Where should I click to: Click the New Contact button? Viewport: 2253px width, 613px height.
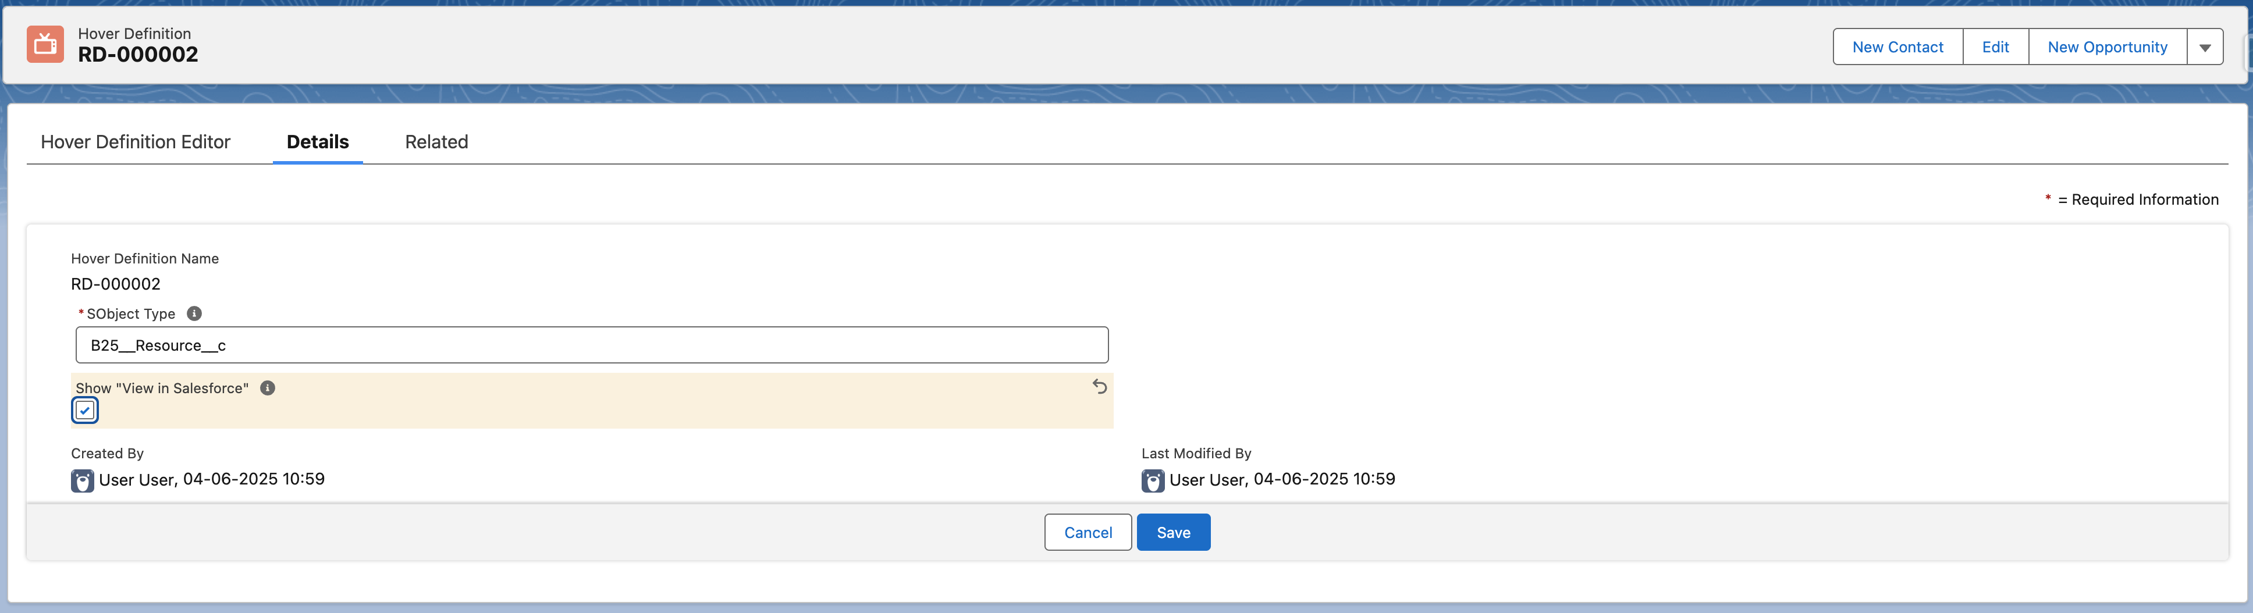[x=1897, y=47]
